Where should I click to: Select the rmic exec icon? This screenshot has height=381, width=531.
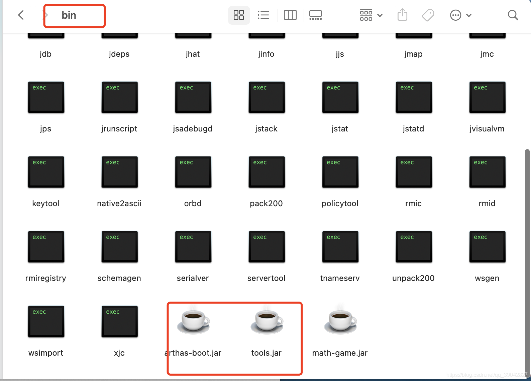[414, 172]
